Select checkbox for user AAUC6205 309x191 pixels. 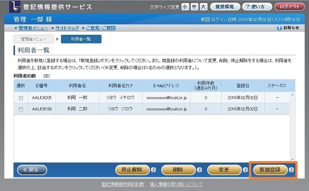[21, 98]
